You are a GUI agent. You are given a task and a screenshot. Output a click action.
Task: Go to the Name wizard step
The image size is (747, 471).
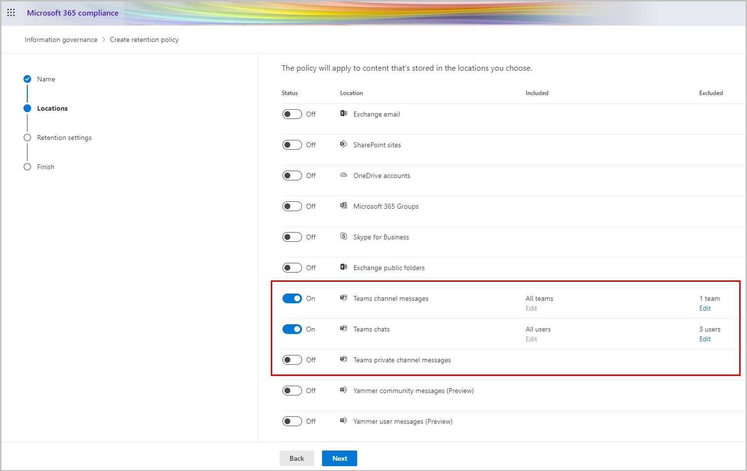(x=46, y=79)
